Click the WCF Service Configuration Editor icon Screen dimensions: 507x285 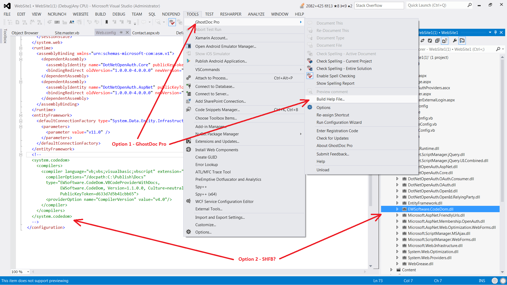[189, 201]
